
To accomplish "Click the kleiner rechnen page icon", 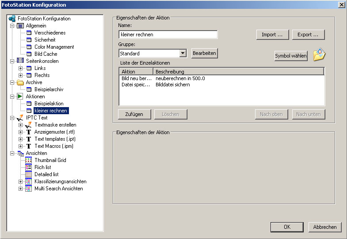I will point(29,111).
